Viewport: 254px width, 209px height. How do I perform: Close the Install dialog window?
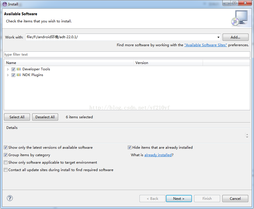pos(245,3)
